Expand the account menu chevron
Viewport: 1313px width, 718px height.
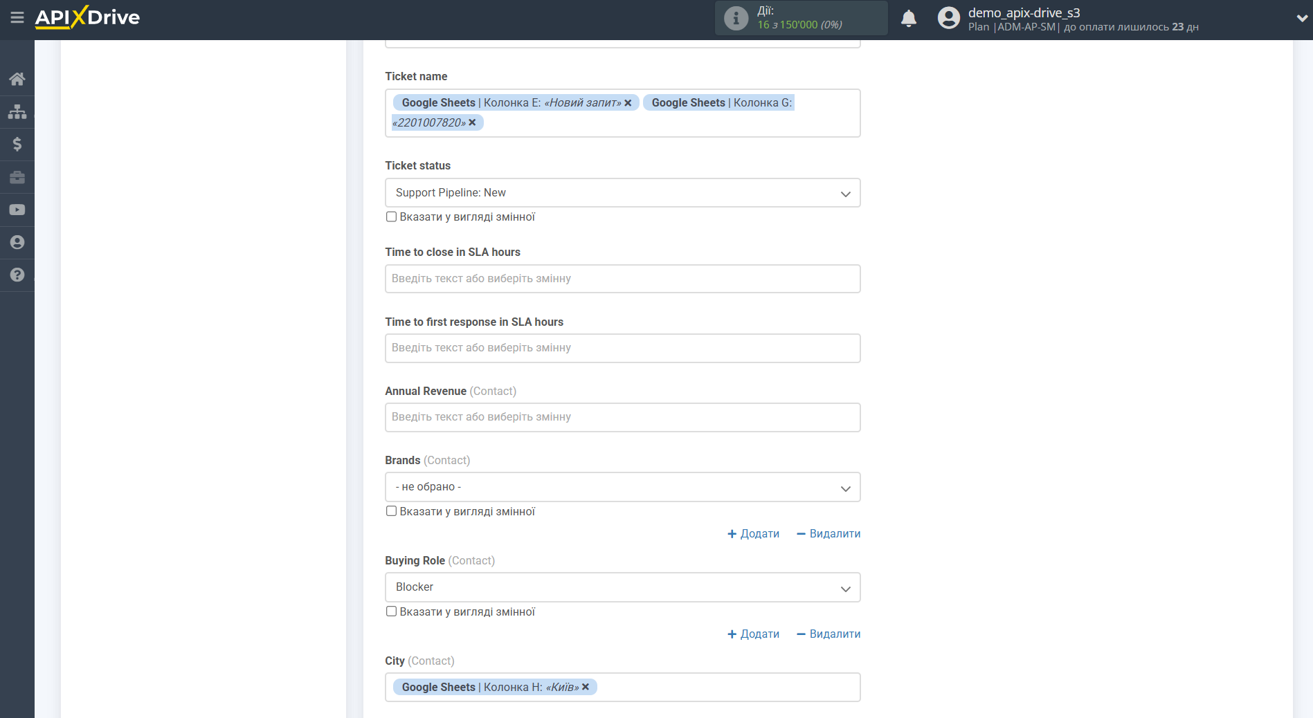1301,19
